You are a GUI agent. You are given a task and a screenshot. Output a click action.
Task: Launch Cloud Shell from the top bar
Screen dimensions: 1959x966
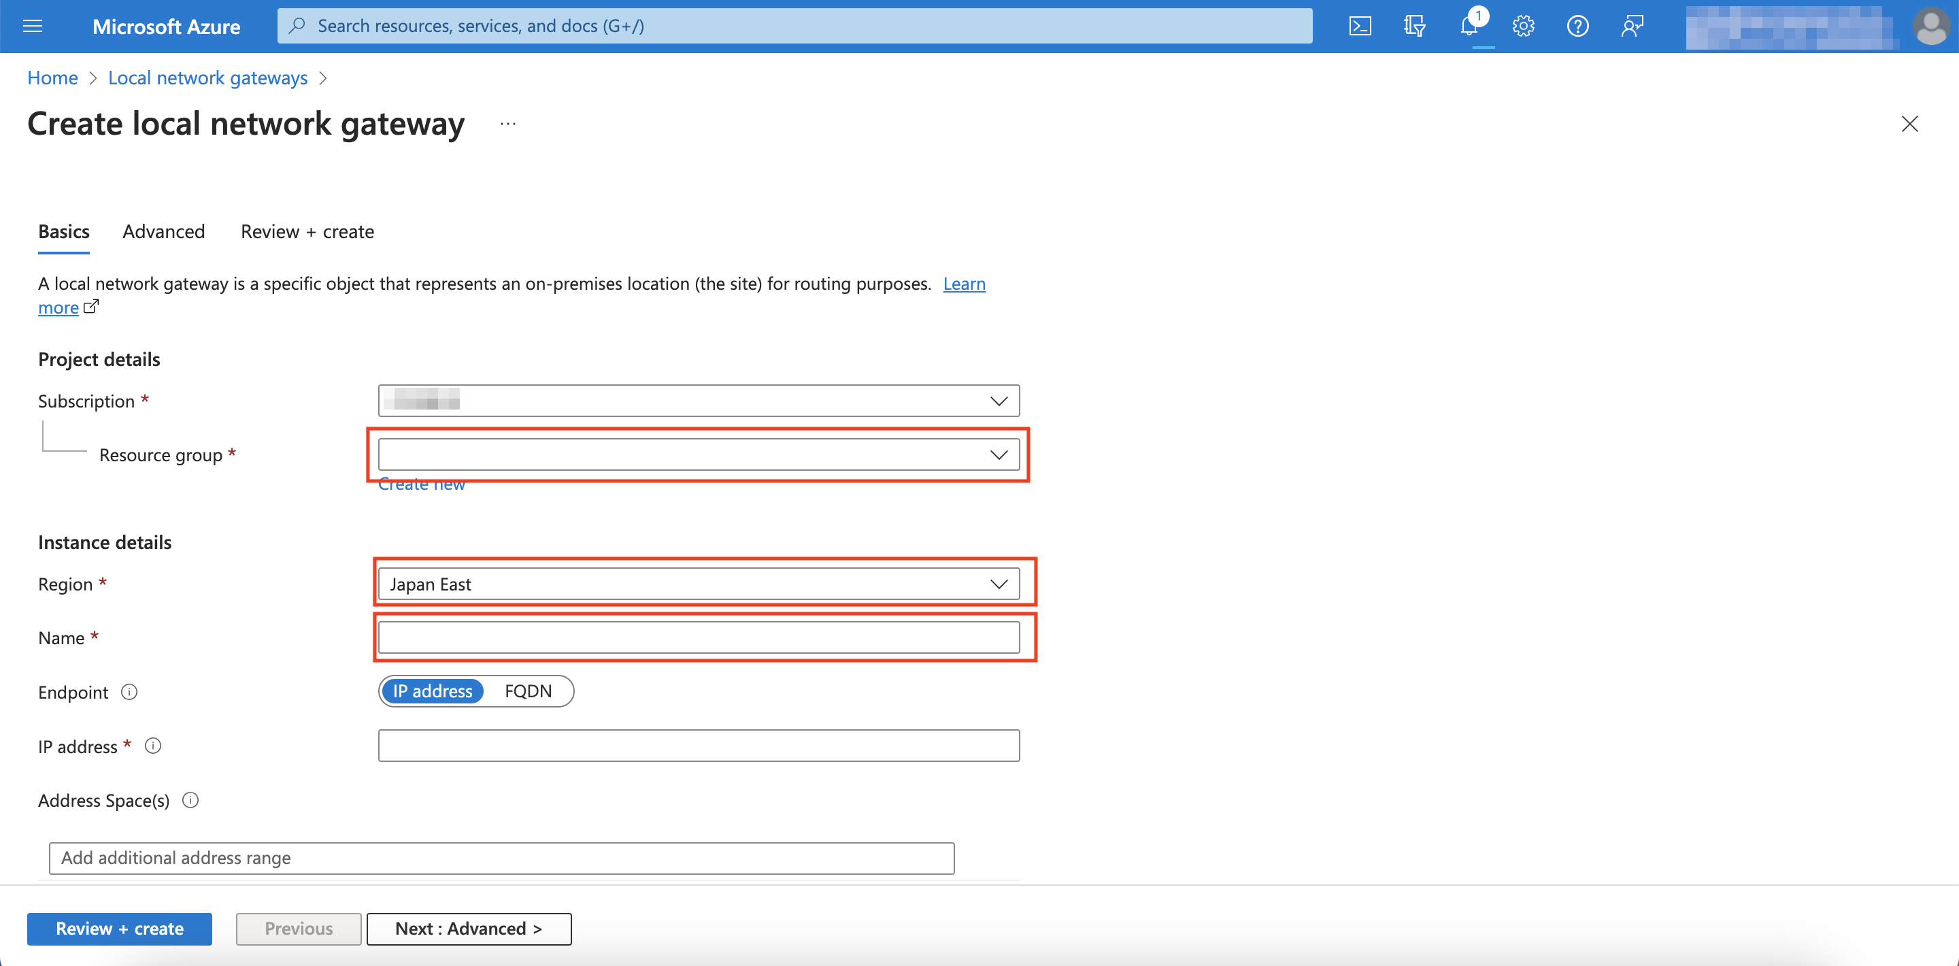click(1360, 25)
